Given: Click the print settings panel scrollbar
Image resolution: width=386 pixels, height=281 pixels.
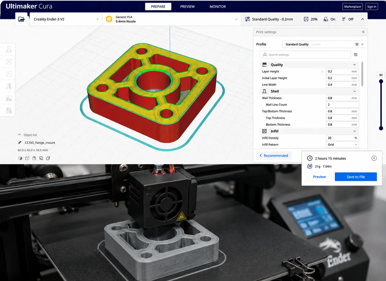Looking at the screenshot, I should coord(363,74).
